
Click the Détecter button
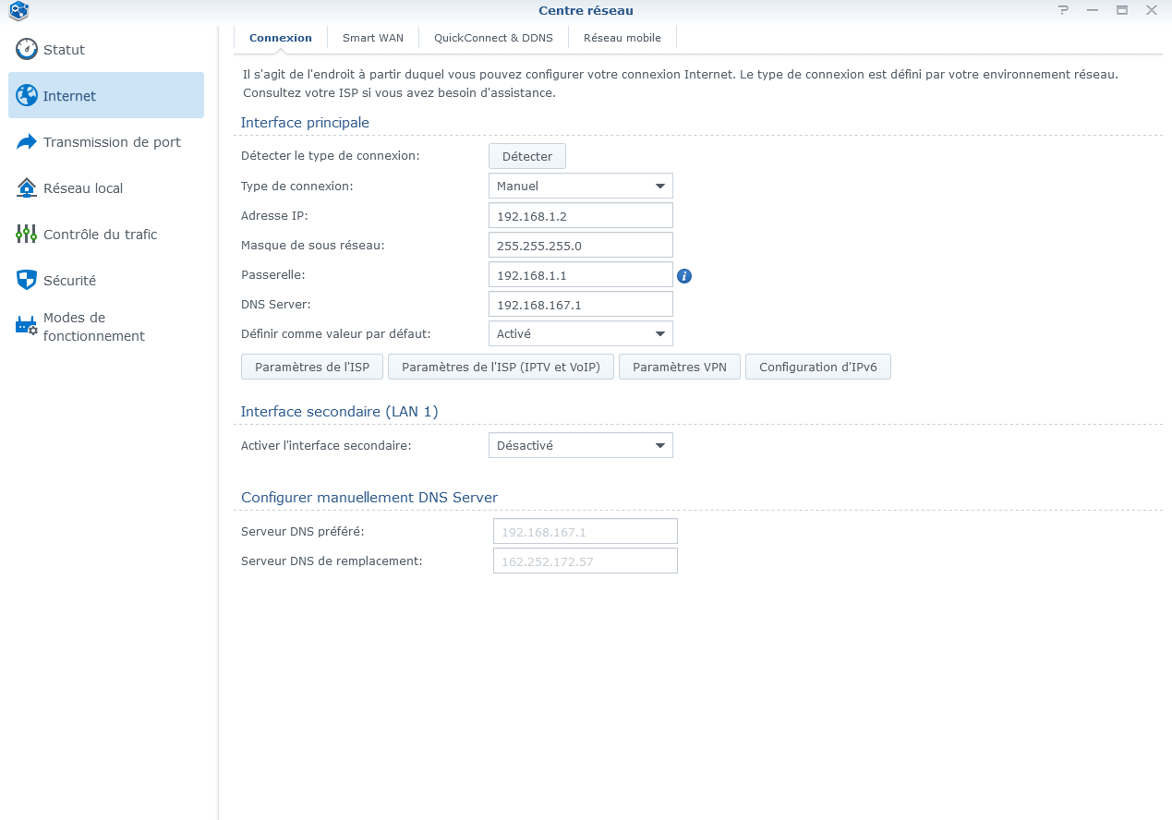coord(527,156)
